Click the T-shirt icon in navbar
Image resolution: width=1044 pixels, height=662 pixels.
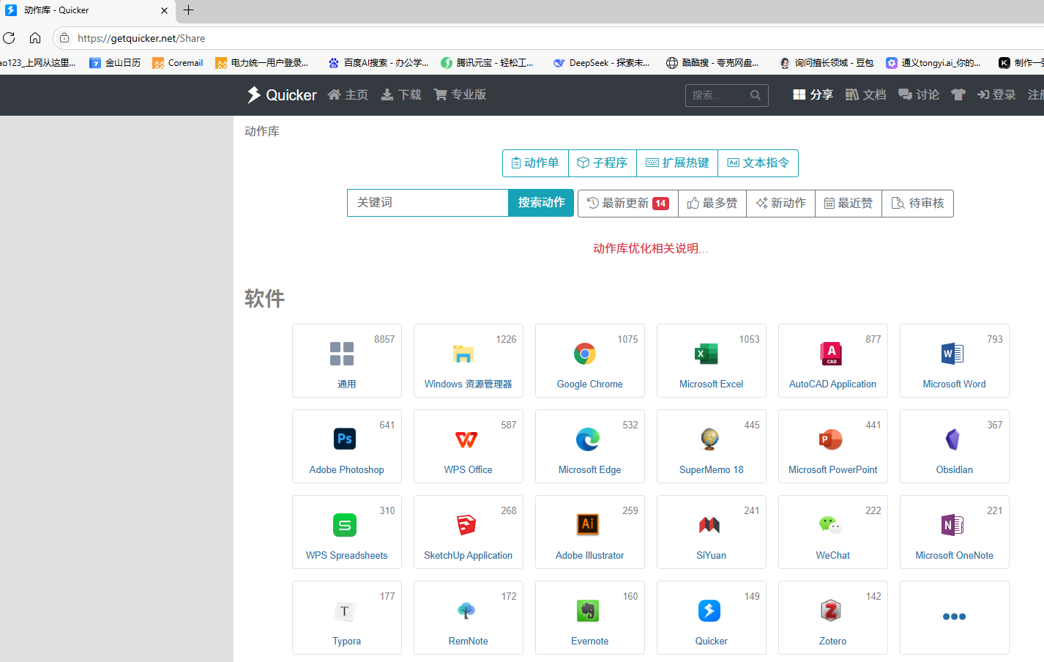(958, 94)
